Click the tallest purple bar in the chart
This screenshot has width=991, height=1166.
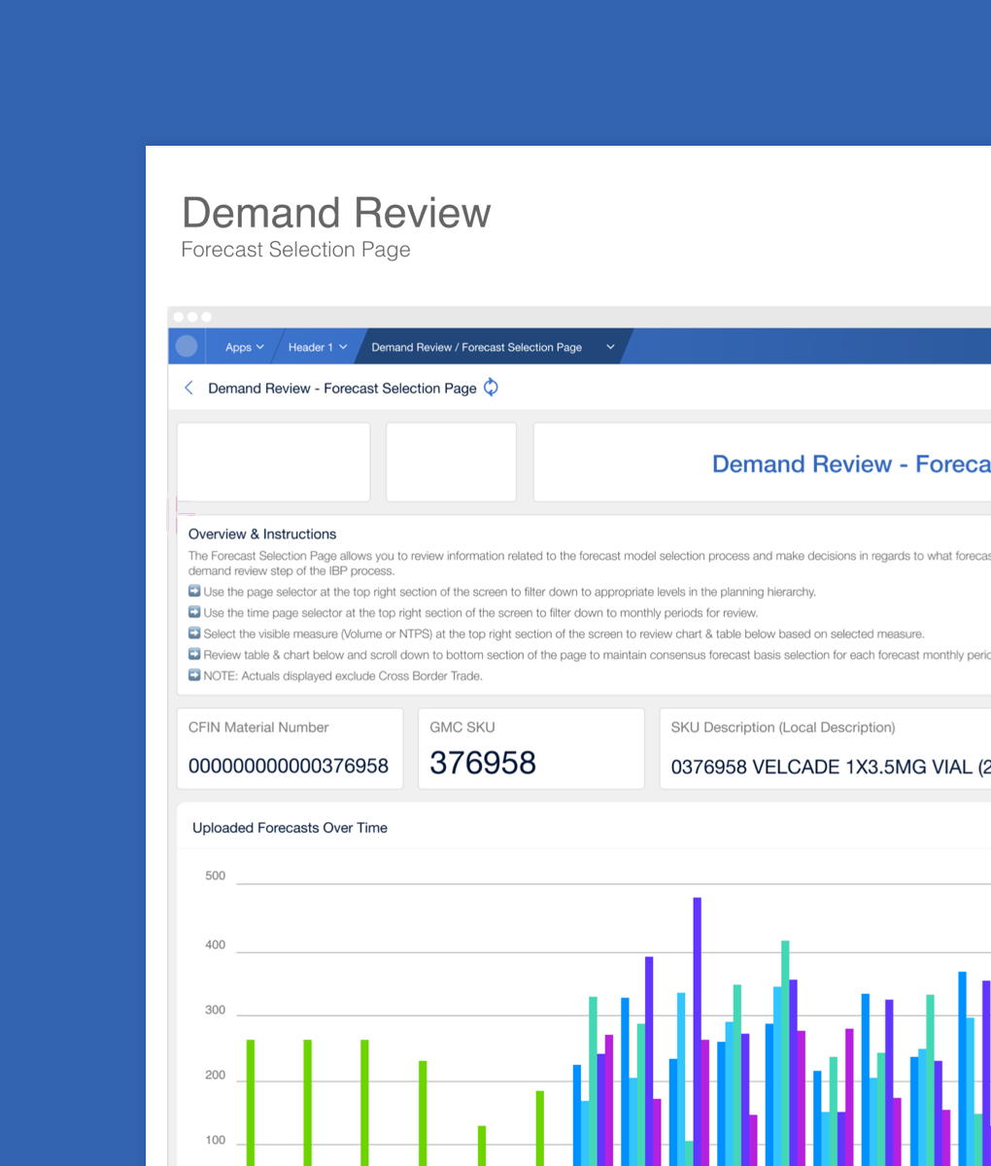(697, 1030)
